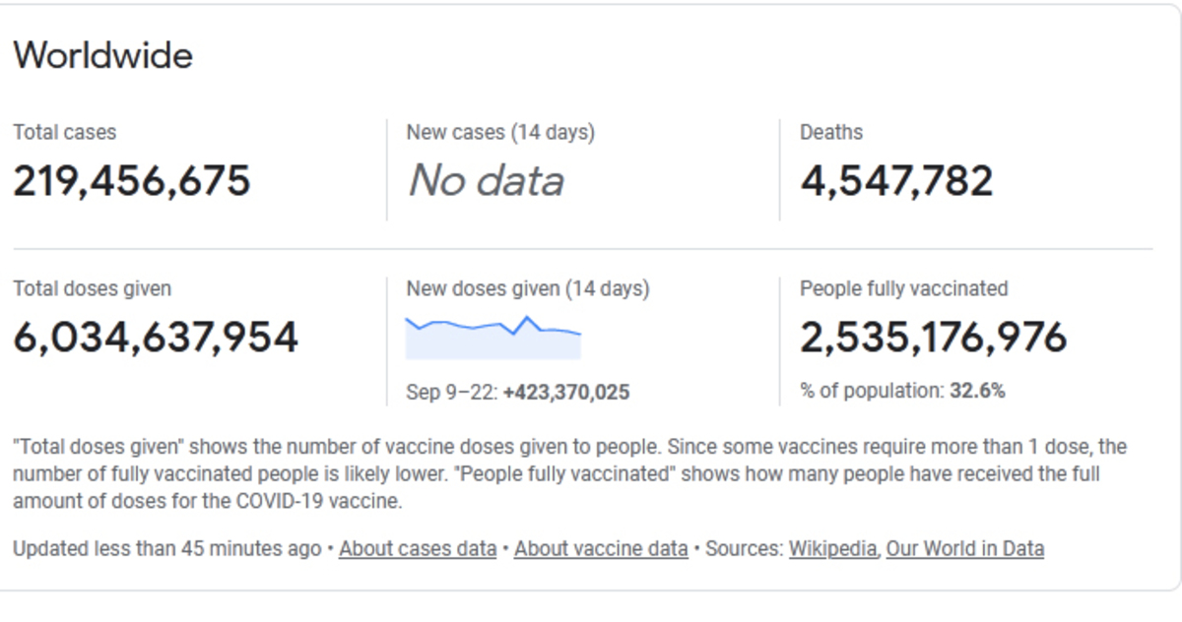Viewport: 1182px width, 622px height.
Task: Click the No data text
Action: (487, 181)
